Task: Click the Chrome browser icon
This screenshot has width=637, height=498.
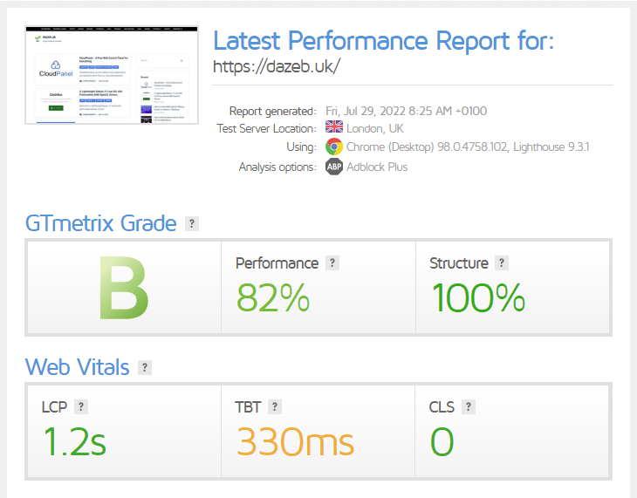Action: 333,147
